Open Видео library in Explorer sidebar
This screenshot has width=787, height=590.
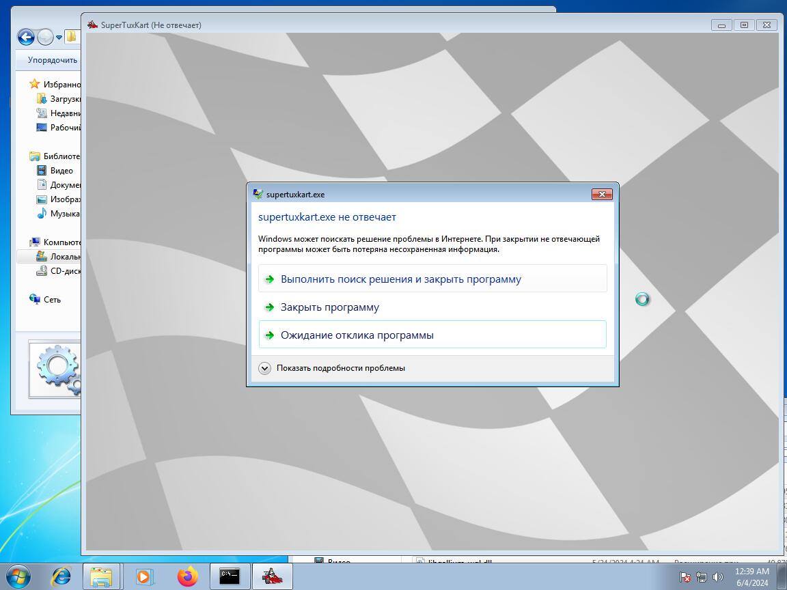55,171
